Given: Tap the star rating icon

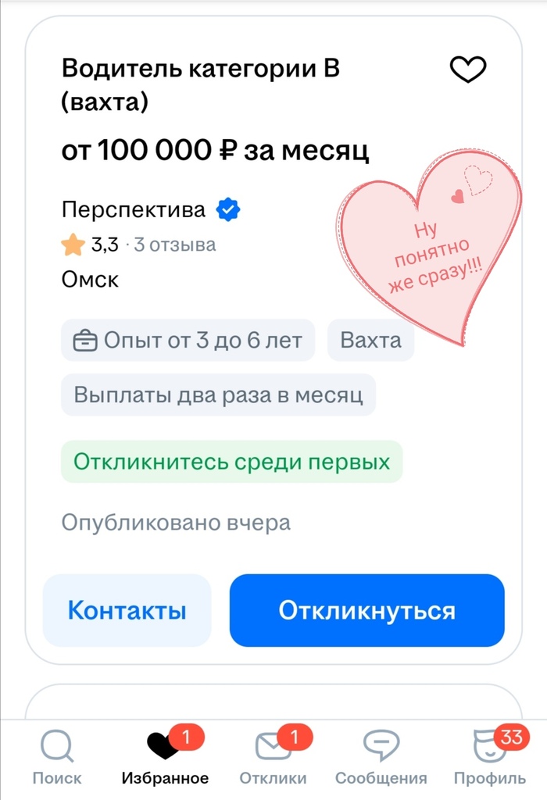Looking at the screenshot, I should click(73, 245).
